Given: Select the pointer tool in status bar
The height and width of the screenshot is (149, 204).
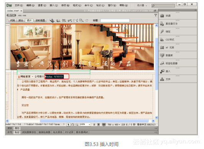Looking at the screenshot, I should pos(68,124).
